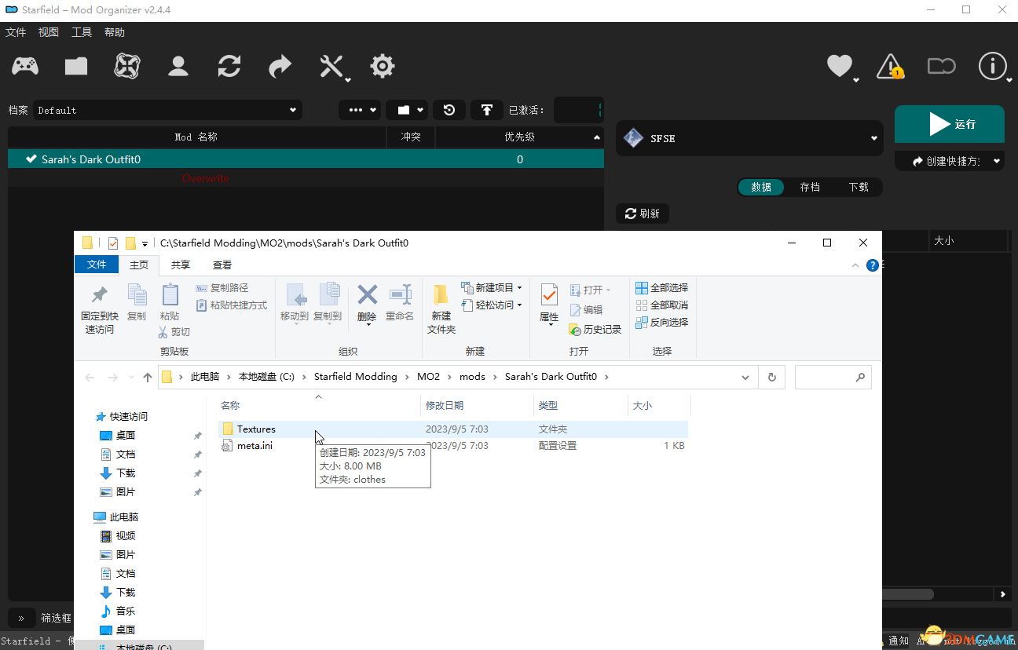This screenshot has width=1018, height=650.
Task: Click Copy to (复制到) in the ribbon
Action: pyautogui.click(x=328, y=304)
